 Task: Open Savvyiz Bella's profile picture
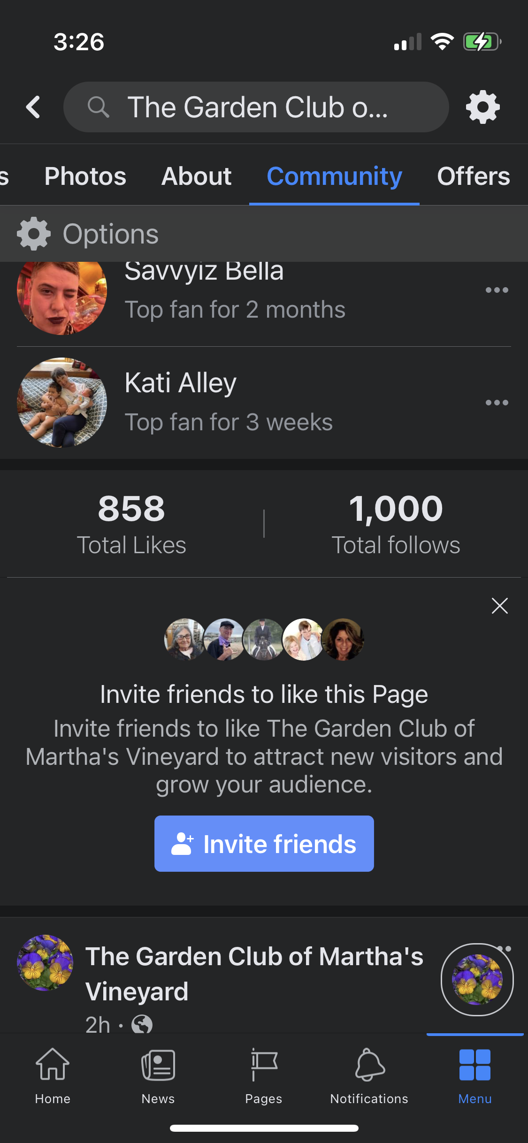[x=61, y=296]
